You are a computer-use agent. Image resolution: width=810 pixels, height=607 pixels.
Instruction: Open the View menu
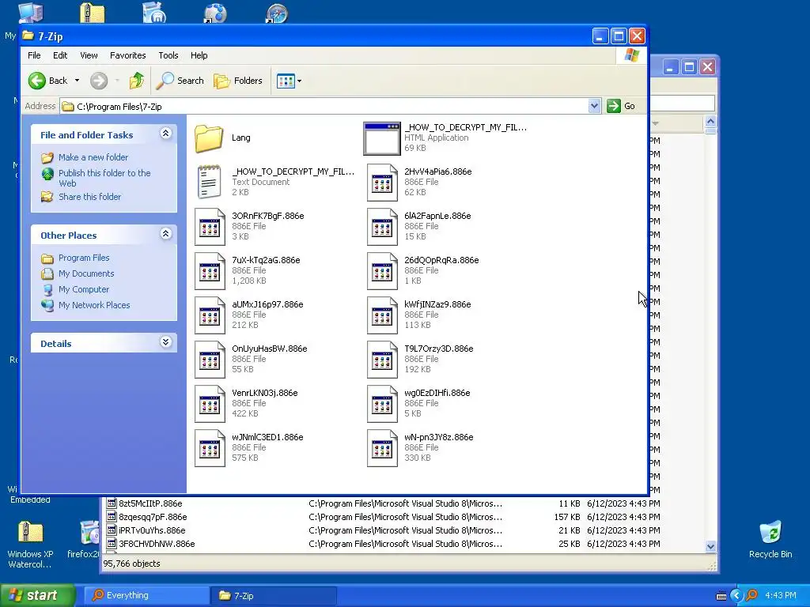[89, 55]
